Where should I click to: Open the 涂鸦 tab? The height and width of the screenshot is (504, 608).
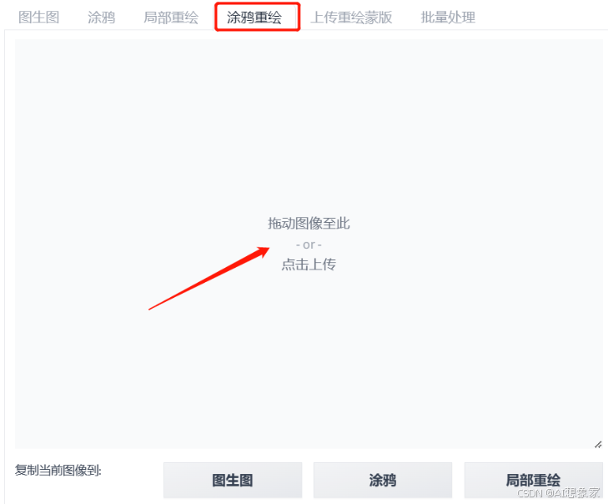point(101,17)
